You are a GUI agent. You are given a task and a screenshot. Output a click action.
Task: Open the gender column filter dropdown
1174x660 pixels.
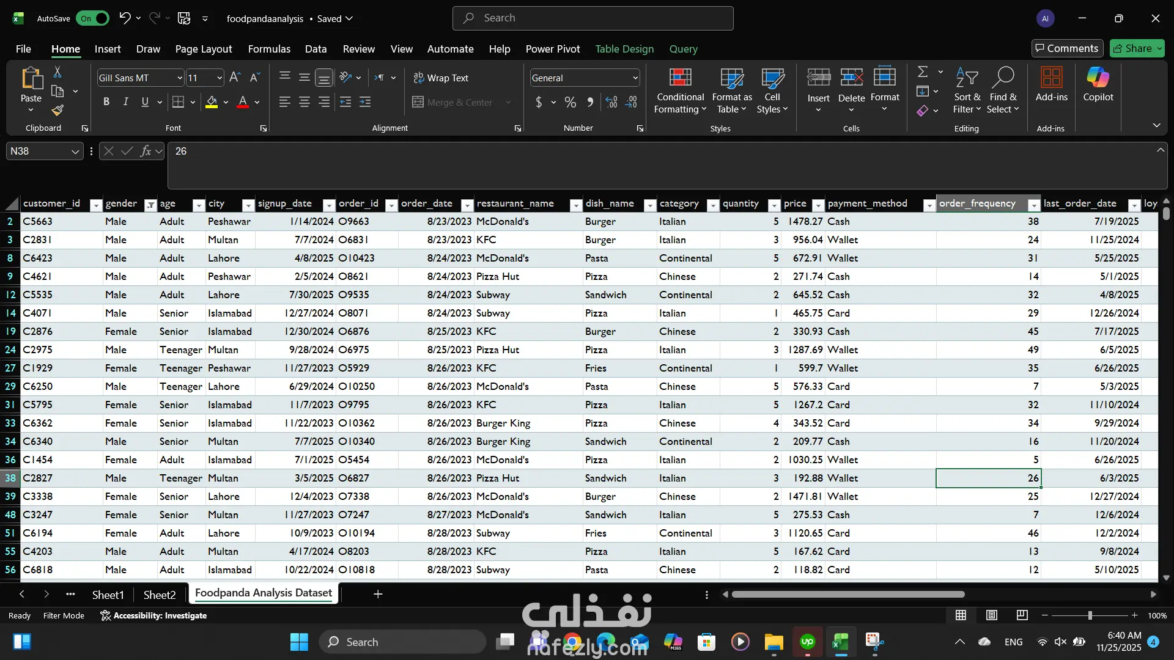[150, 205]
